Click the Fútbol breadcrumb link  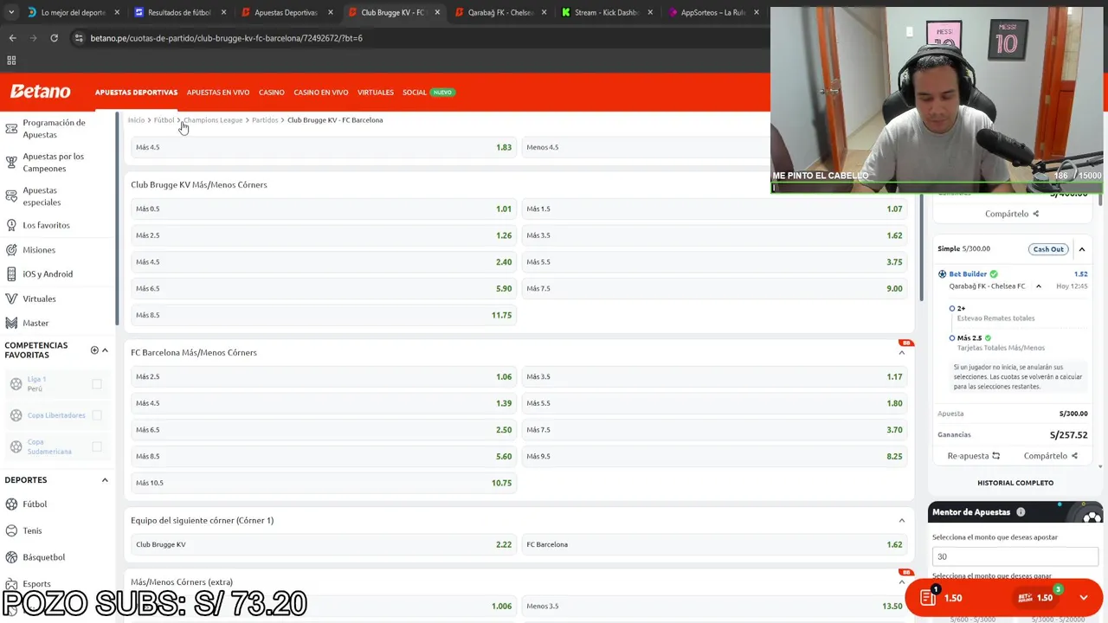tap(164, 120)
